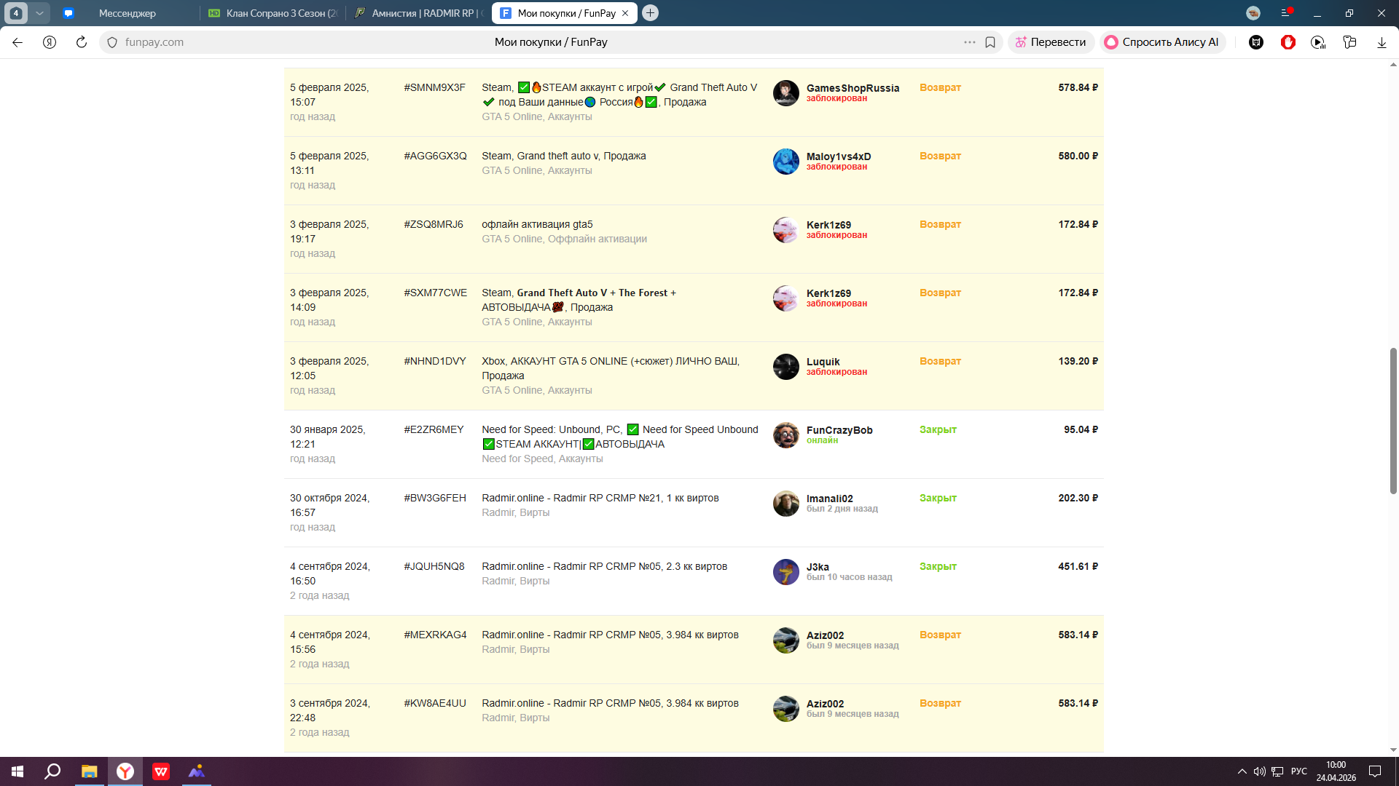Click the red Opera-style extension icon
The width and height of the screenshot is (1399, 786).
(1288, 42)
